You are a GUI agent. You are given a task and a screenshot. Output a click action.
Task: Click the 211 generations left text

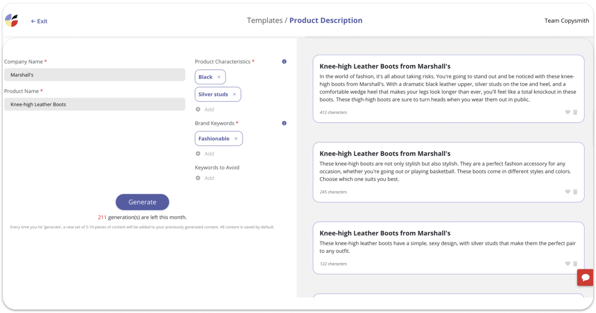142,217
